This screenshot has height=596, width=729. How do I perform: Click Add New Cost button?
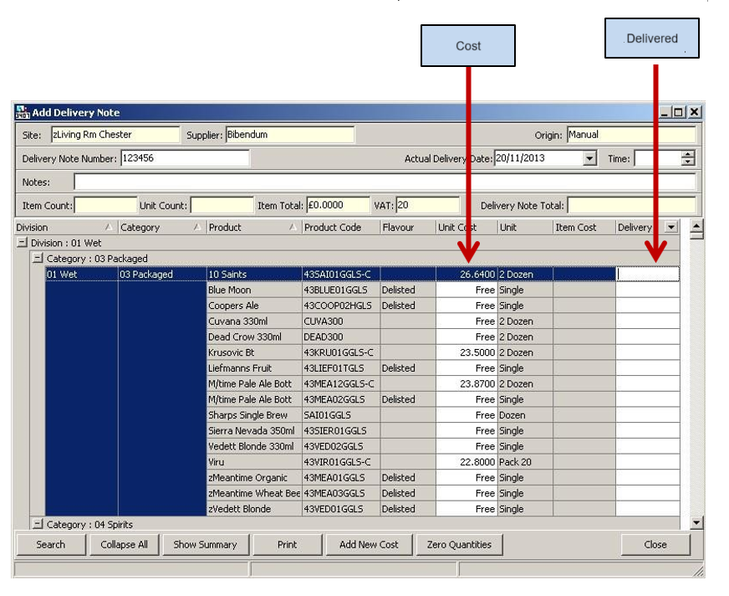(369, 544)
